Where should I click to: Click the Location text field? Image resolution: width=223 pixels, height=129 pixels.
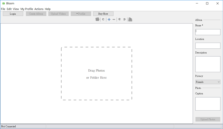coord(208,46)
